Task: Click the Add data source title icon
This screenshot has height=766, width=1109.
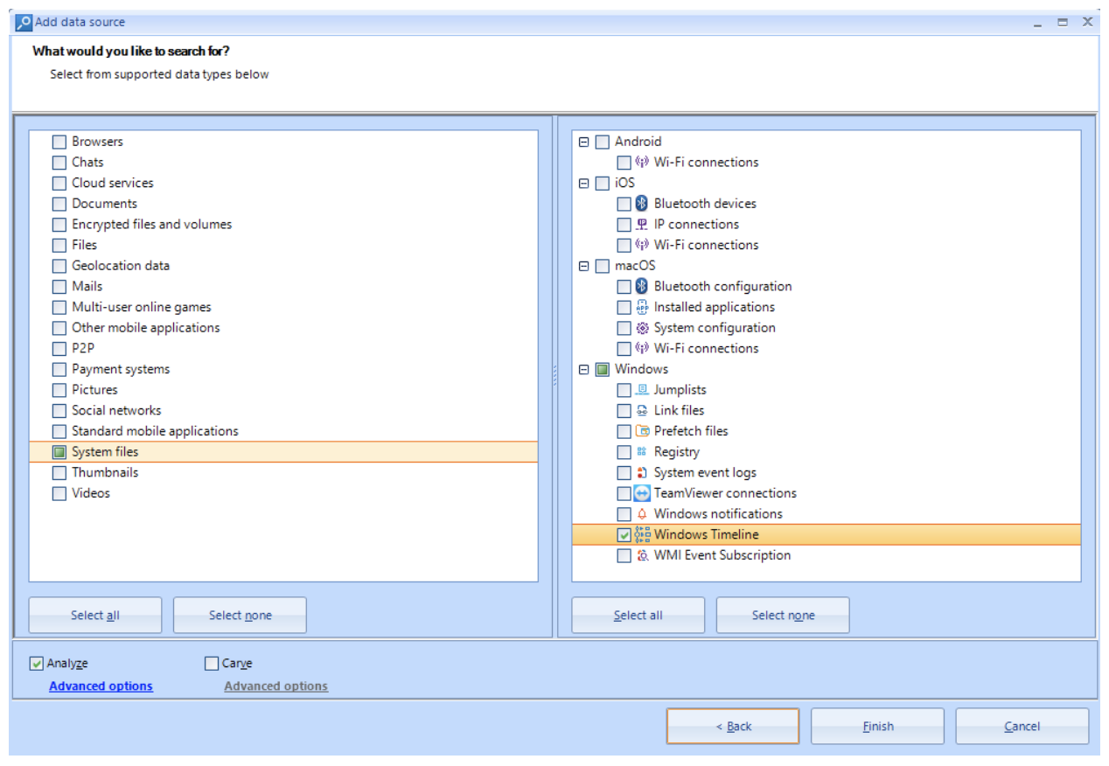Action: tap(24, 23)
